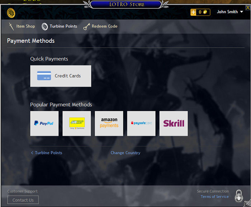This screenshot has height=207, width=251.
Task: Click the sword icon beside Item Shop
Action: coord(11,27)
